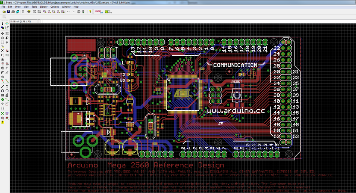
Task: Open the Display layers tool
Action: tap(2, 28)
